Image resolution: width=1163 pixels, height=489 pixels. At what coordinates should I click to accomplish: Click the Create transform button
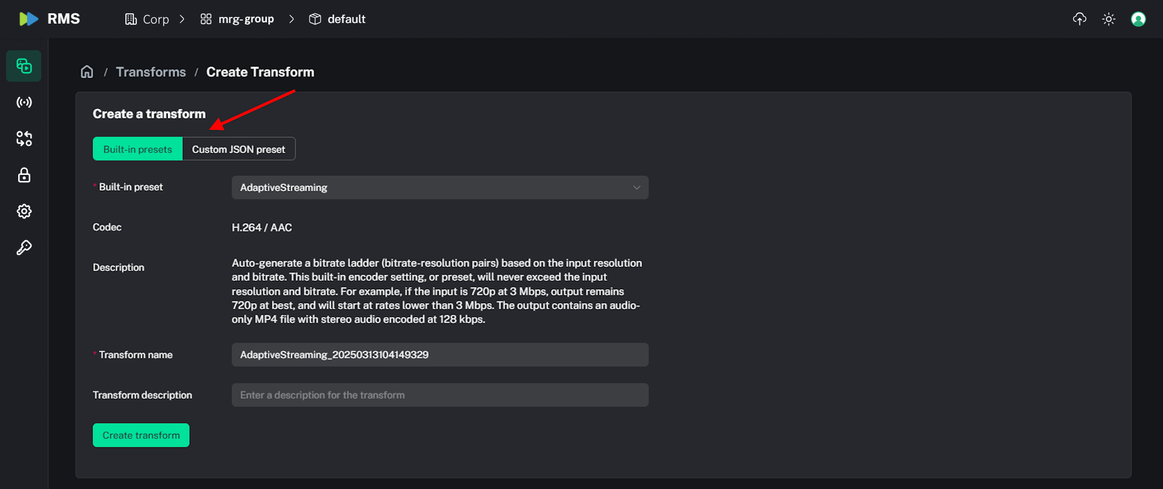click(x=141, y=435)
